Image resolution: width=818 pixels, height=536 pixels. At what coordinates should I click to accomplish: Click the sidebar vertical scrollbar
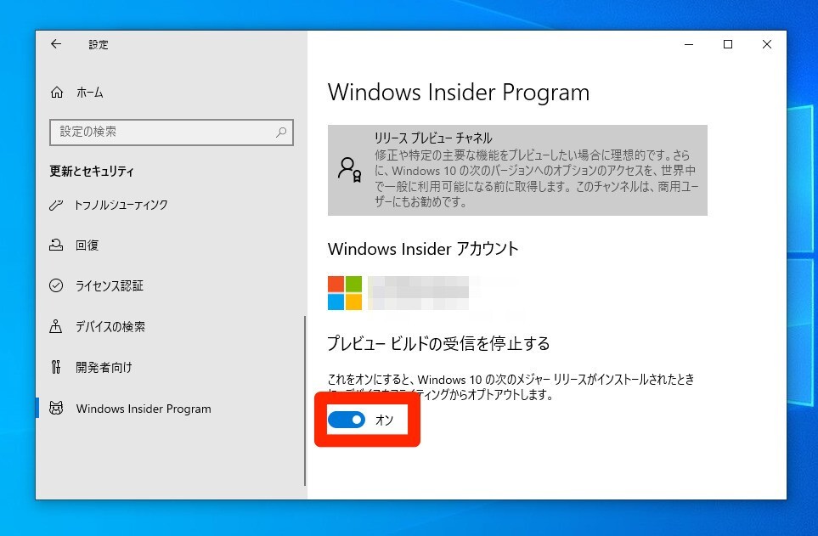tap(305, 401)
